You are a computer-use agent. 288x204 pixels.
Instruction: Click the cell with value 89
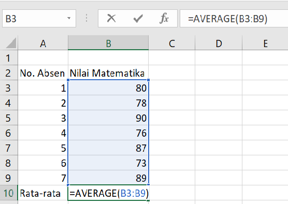point(108,178)
